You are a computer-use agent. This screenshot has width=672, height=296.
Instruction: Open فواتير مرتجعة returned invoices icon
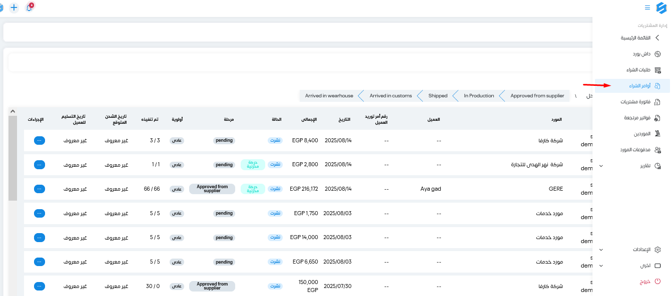(658, 118)
